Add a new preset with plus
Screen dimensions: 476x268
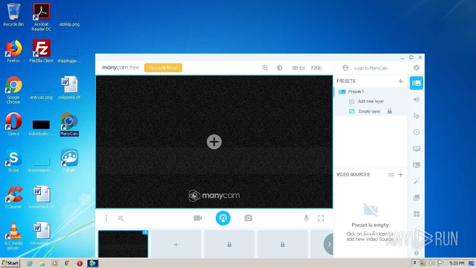tap(401, 81)
